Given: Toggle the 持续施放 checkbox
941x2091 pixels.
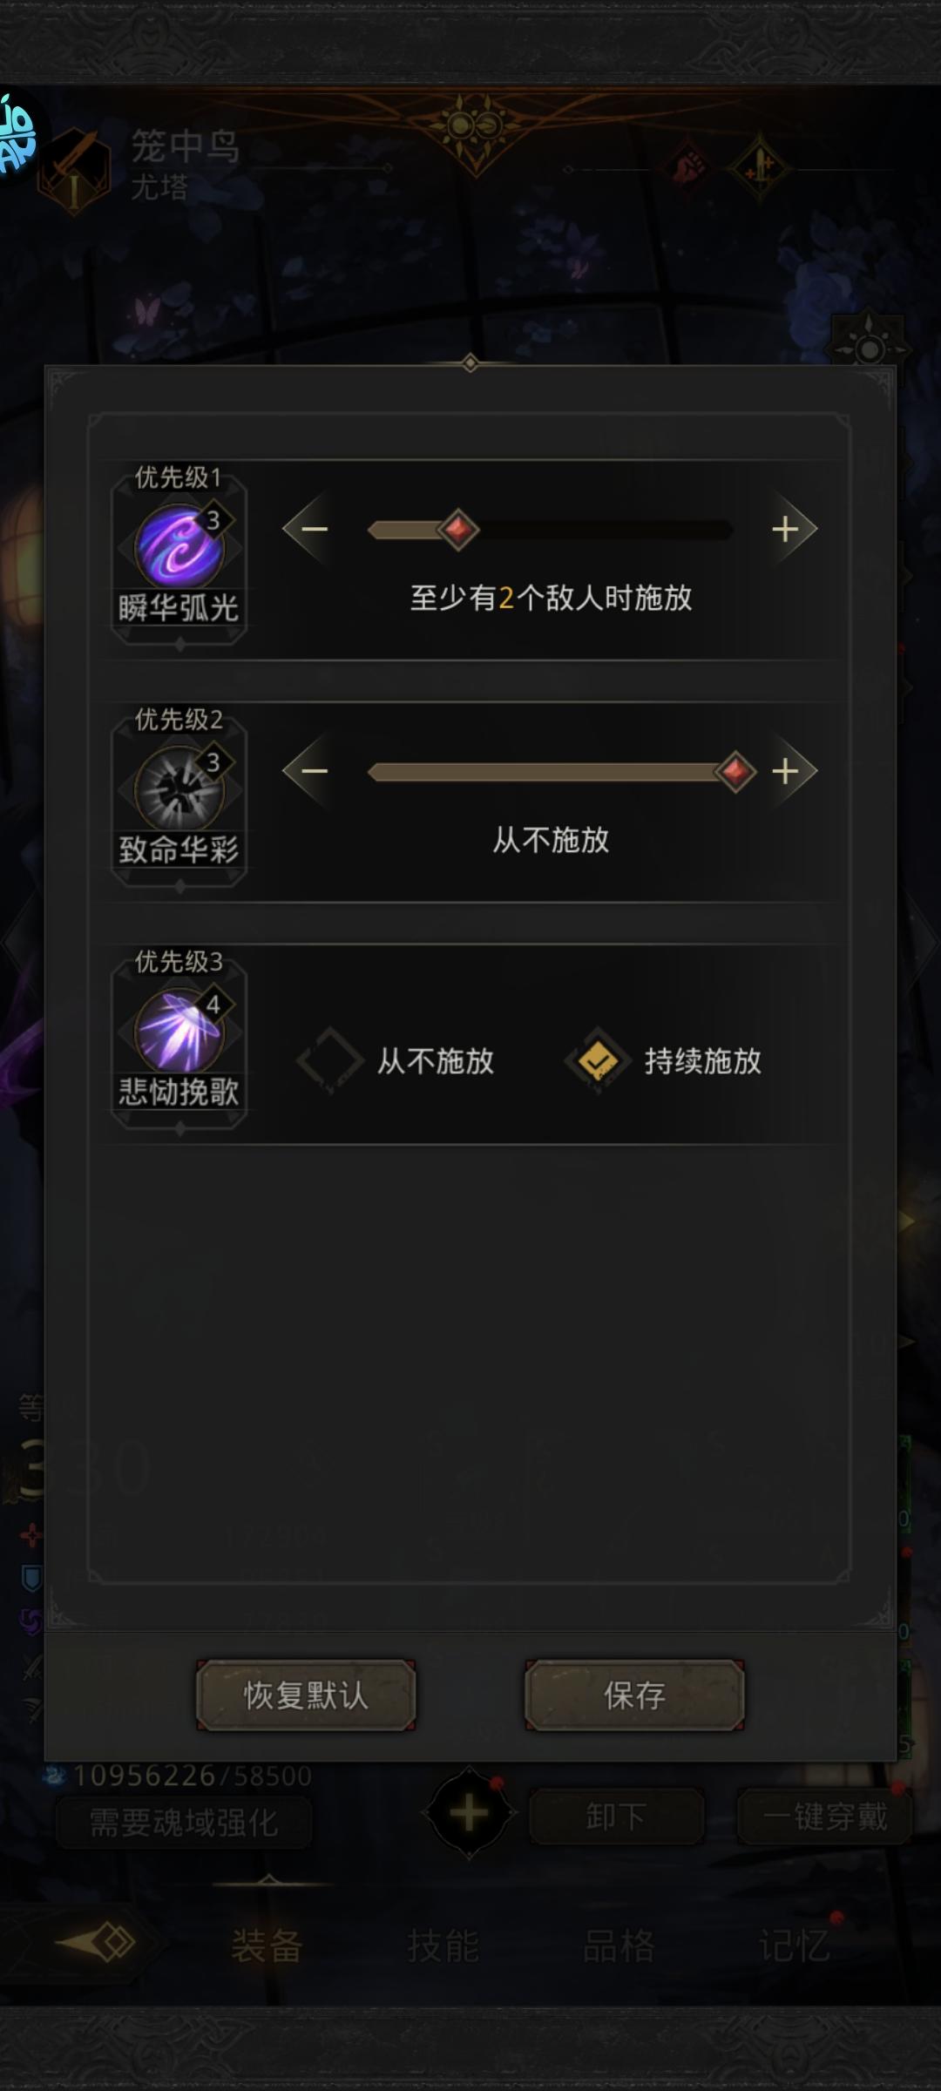Looking at the screenshot, I should [x=598, y=1060].
